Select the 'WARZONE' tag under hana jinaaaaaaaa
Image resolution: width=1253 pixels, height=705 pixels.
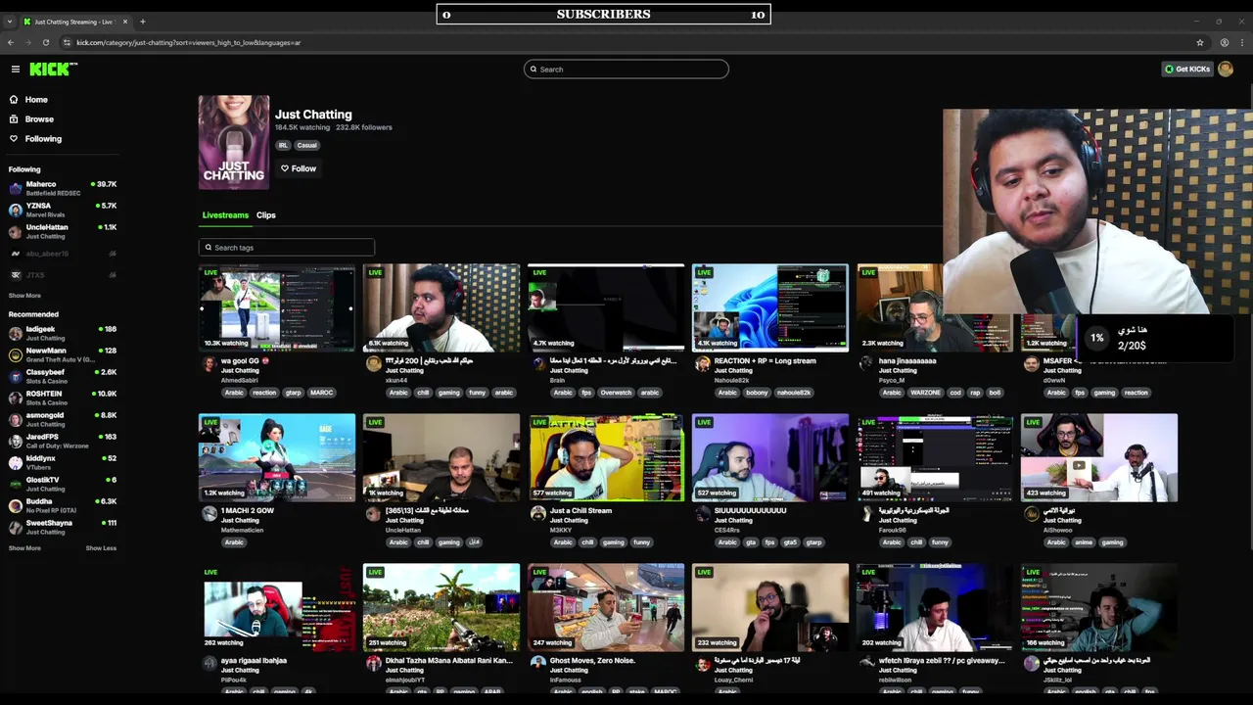tap(925, 393)
